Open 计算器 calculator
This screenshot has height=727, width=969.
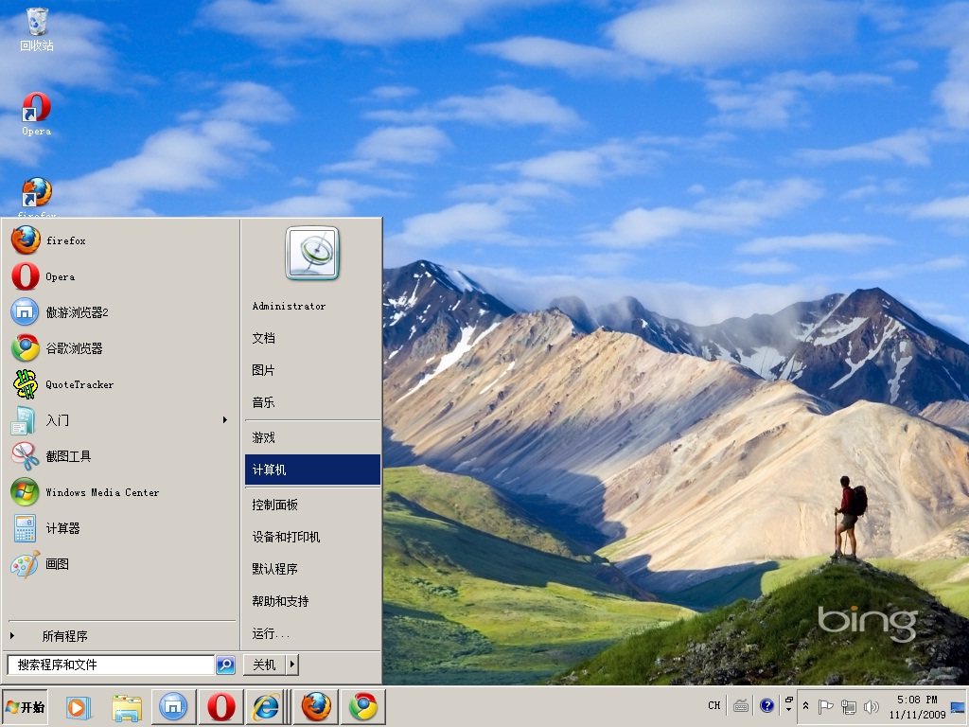pyautogui.click(x=120, y=528)
